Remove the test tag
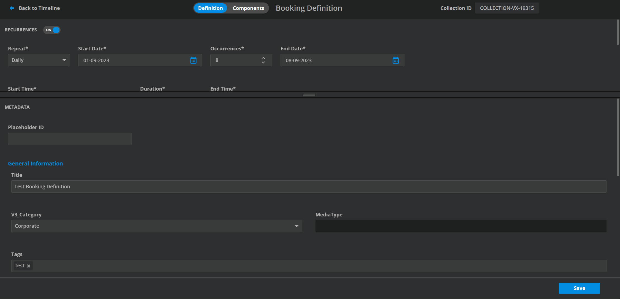The width and height of the screenshot is (620, 299). coord(29,266)
